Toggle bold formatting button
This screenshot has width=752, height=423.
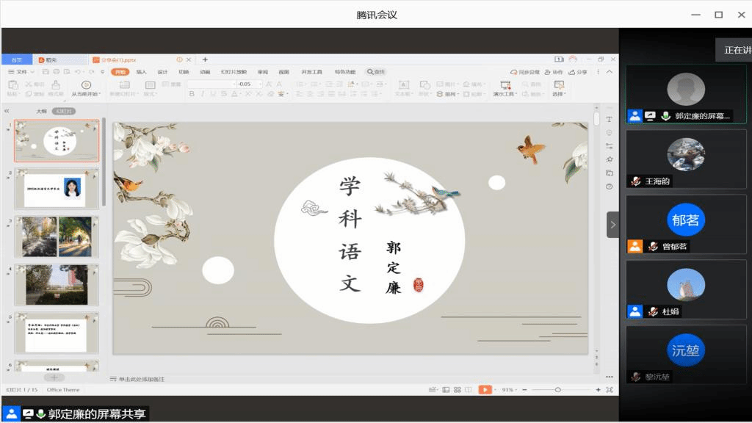coord(192,94)
